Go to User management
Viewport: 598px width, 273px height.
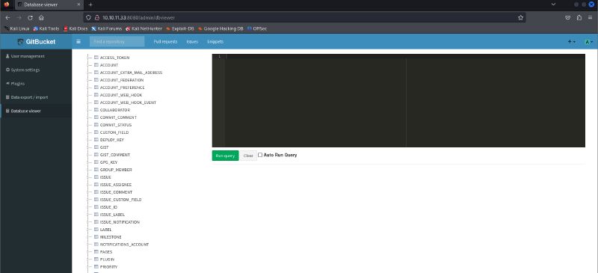(36, 56)
